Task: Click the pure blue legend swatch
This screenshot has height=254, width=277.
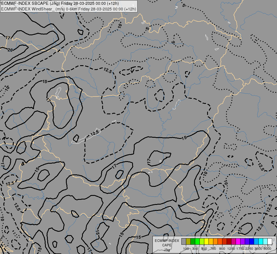Action: [252, 241]
